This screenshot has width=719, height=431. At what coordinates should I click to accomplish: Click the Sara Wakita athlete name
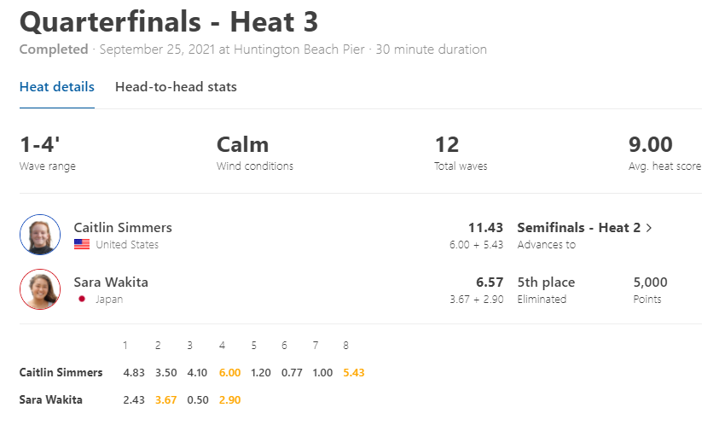tap(111, 282)
